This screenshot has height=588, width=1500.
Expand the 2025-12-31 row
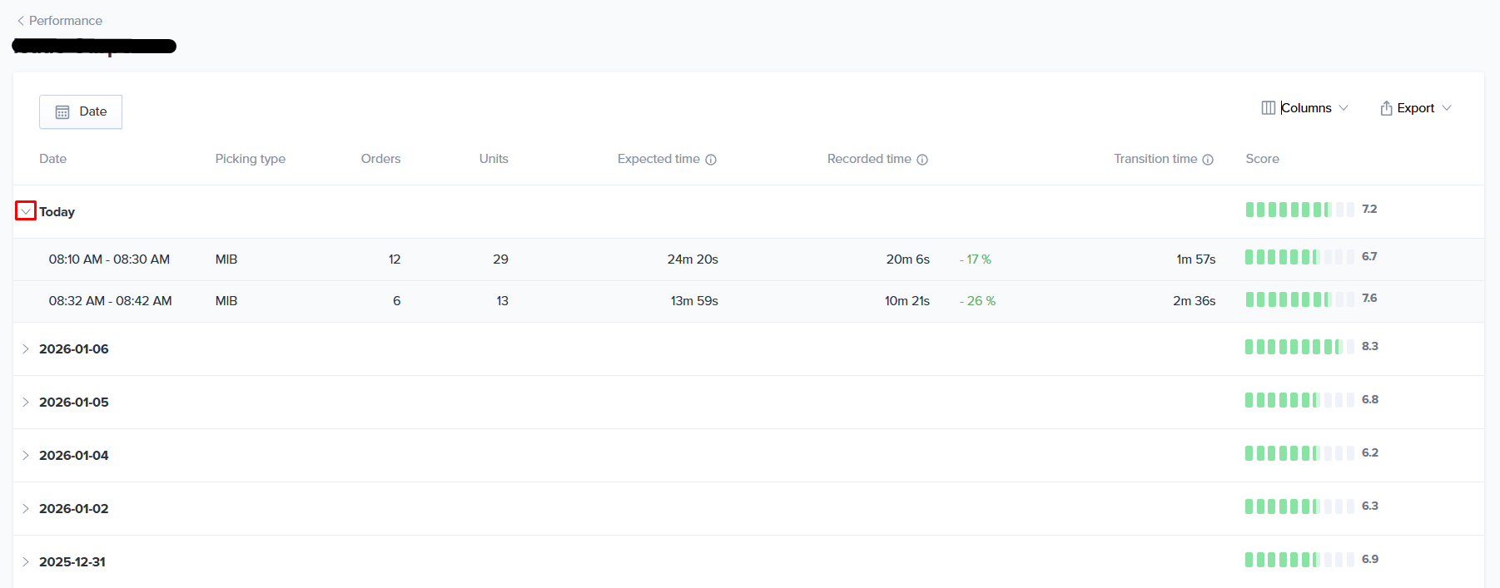coord(26,562)
